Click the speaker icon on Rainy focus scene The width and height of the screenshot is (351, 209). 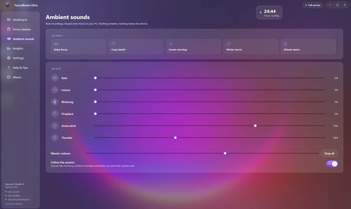(x=56, y=44)
